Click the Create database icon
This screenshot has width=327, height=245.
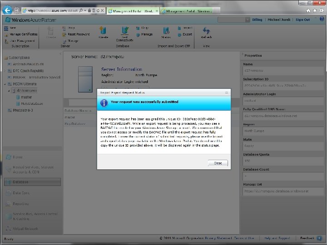[103, 31]
